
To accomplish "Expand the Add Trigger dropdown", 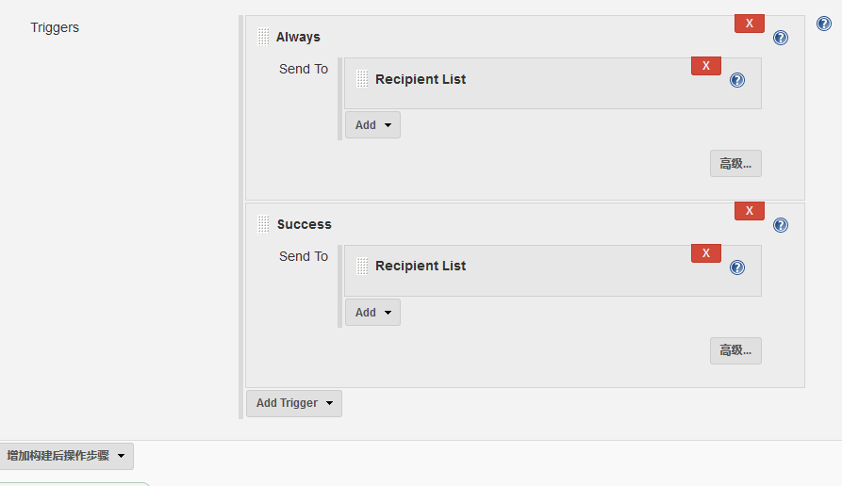I will (294, 403).
